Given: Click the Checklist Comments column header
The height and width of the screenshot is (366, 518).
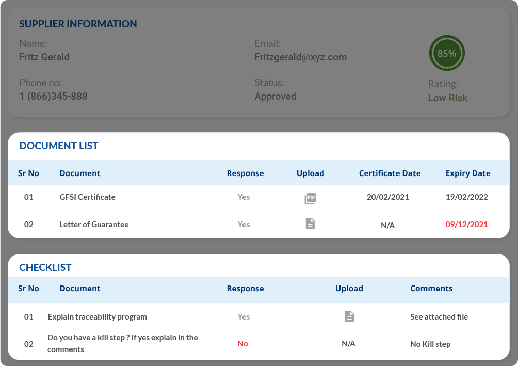Looking at the screenshot, I should (431, 289).
